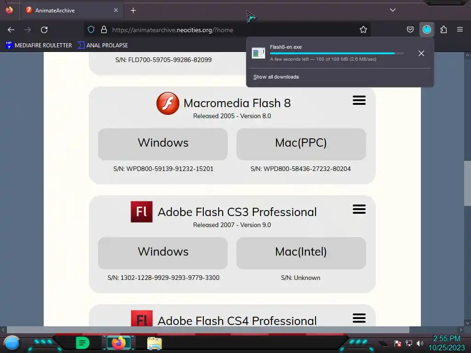Open the Flash CS4 Professional card menu
471x353 pixels.
[359, 318]
